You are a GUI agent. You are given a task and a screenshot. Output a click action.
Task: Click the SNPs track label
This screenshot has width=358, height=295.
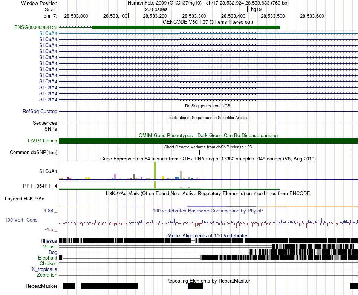(x=51, y=129)
